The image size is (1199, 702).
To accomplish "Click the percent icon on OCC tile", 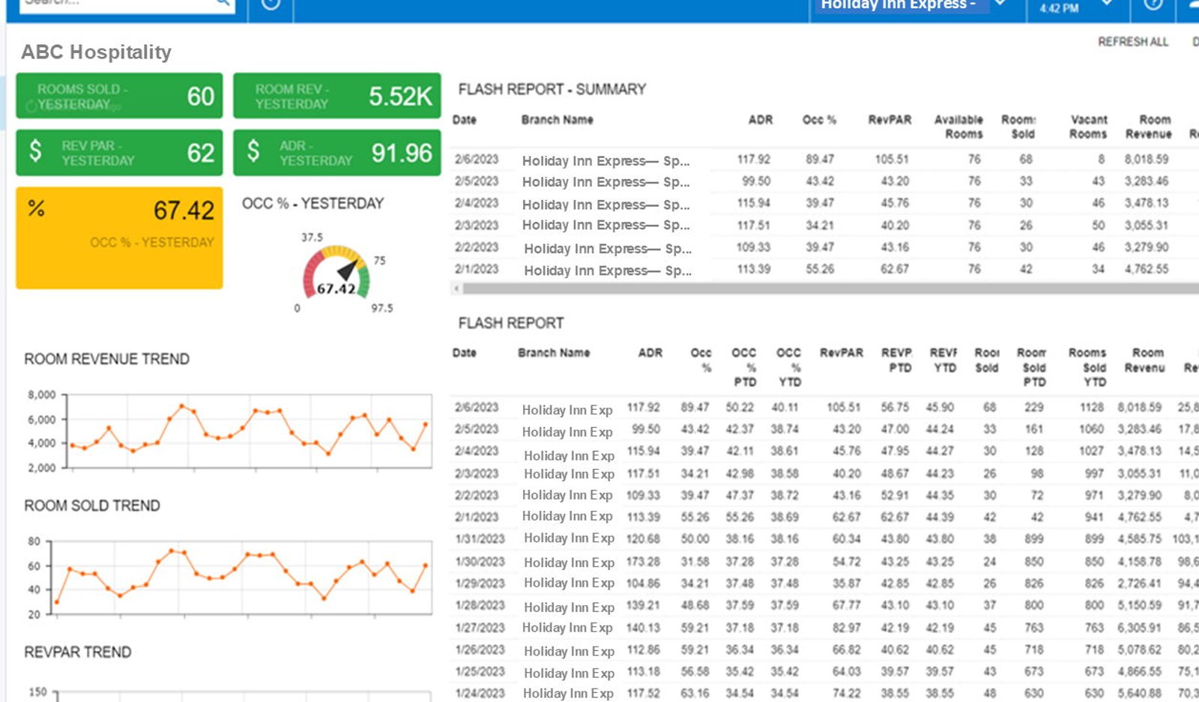I will [x=36, y=208].
